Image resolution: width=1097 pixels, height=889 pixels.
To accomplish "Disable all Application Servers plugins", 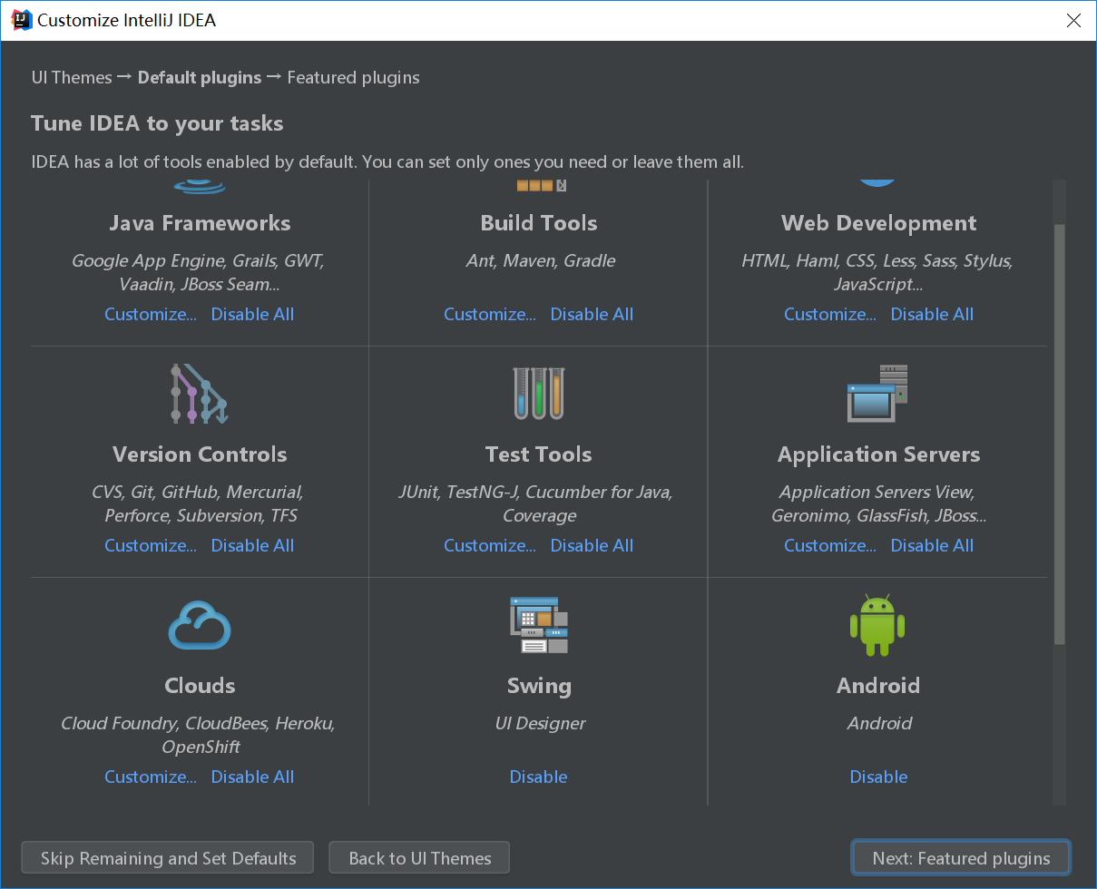I will click(x=933, y=545).
